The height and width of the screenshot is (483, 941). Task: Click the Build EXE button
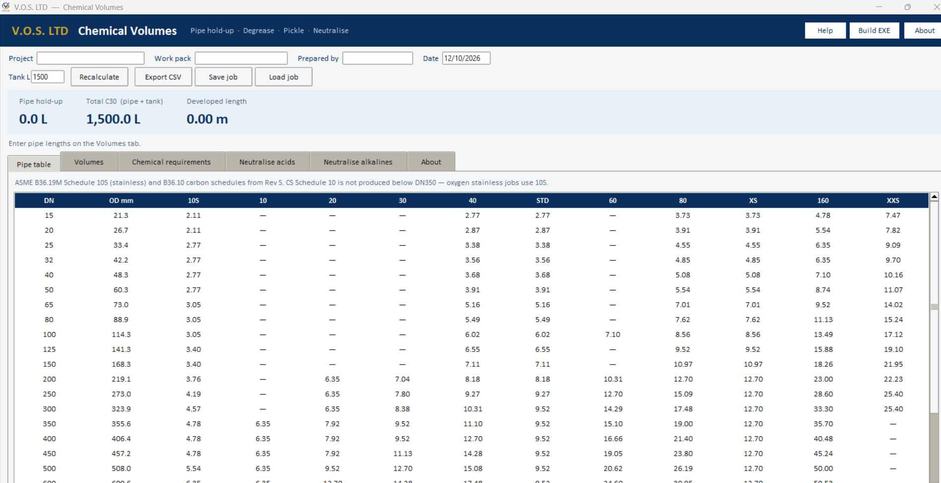[874, 30]
